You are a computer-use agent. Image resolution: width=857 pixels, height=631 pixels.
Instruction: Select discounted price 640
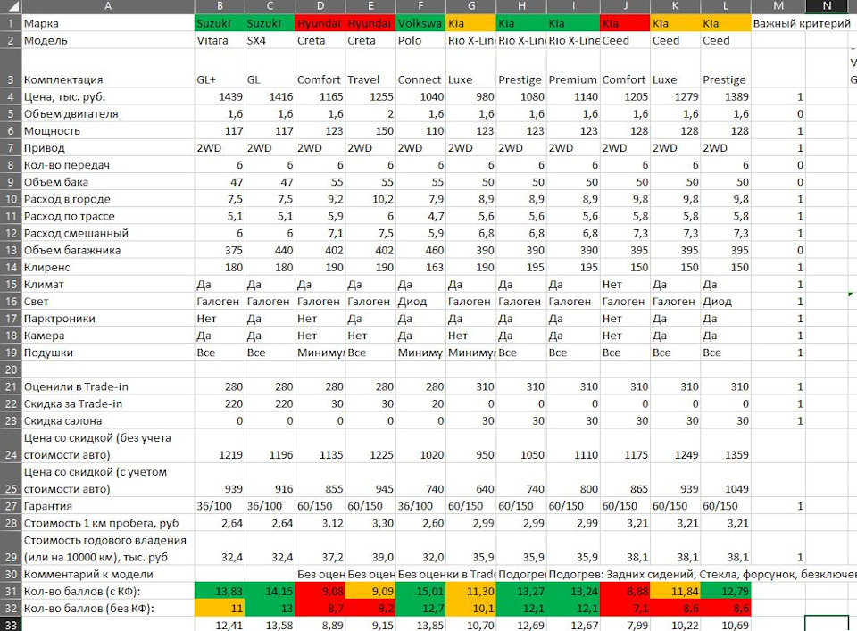point(471,481)
